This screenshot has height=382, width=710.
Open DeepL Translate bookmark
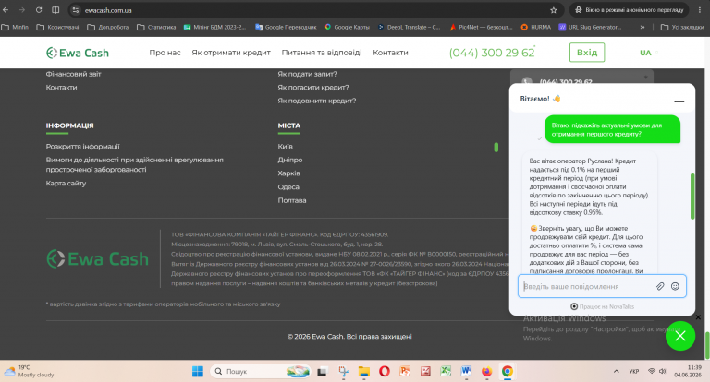point(409,27)
